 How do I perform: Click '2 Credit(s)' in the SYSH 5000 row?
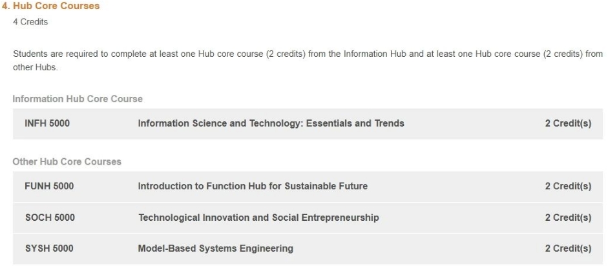click(568, 248)
